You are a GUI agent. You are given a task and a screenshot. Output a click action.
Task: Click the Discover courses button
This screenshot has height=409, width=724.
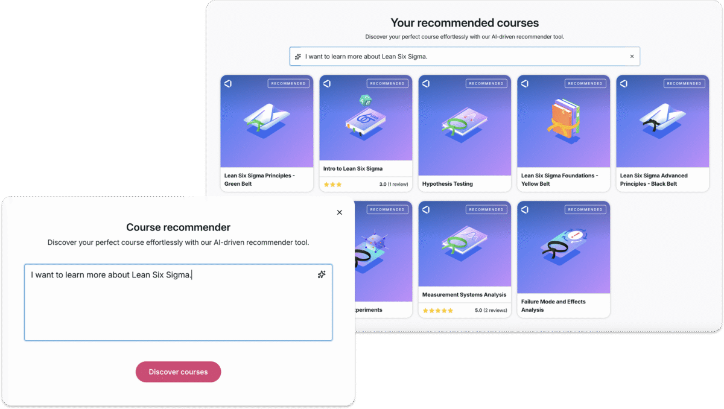[x=178, y=372]
